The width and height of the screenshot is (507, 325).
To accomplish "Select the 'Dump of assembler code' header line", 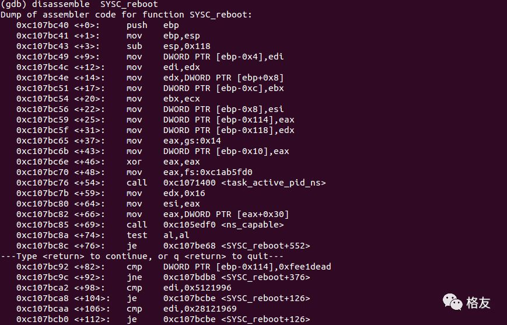I will coord(126,15).
